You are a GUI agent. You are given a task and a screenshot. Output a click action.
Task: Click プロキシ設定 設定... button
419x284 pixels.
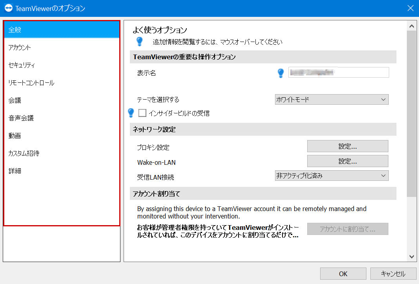[x=348, y=146]
